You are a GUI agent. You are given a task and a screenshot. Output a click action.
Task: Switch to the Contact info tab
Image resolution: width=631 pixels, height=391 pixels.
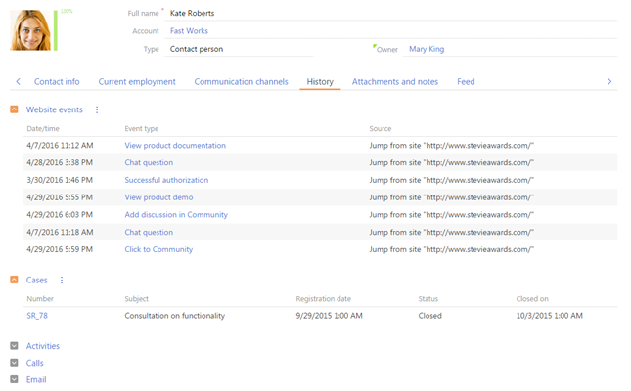click(x=57, y=82)
